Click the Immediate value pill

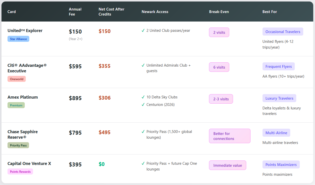pos(228,165)
